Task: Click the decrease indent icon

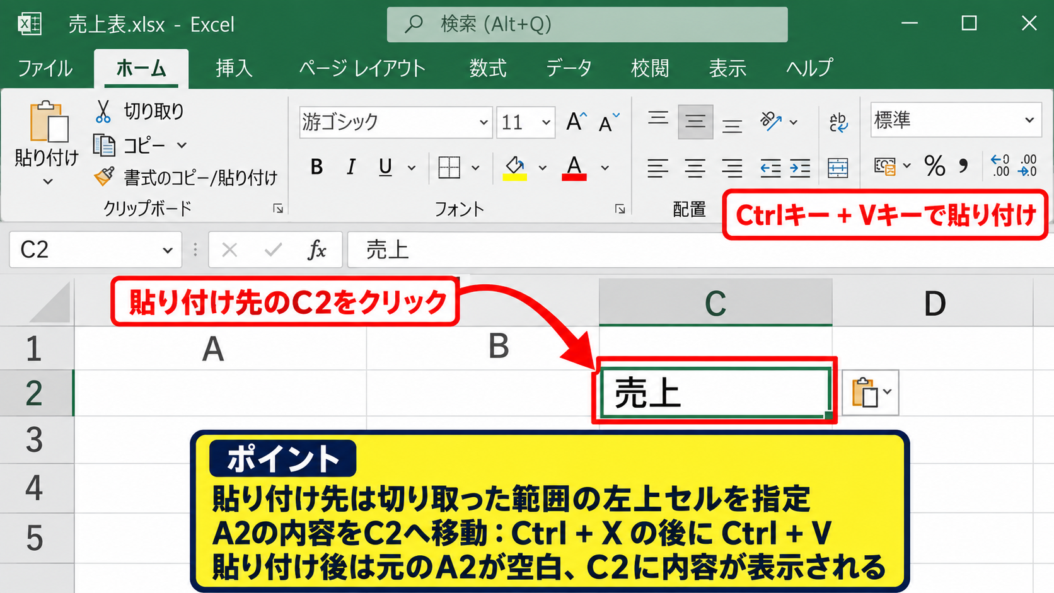Action: tap(770, 168)
